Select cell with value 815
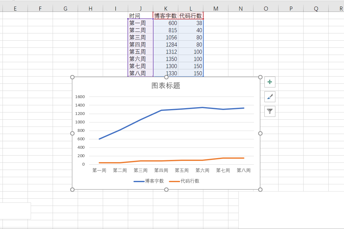 [166, 30]
